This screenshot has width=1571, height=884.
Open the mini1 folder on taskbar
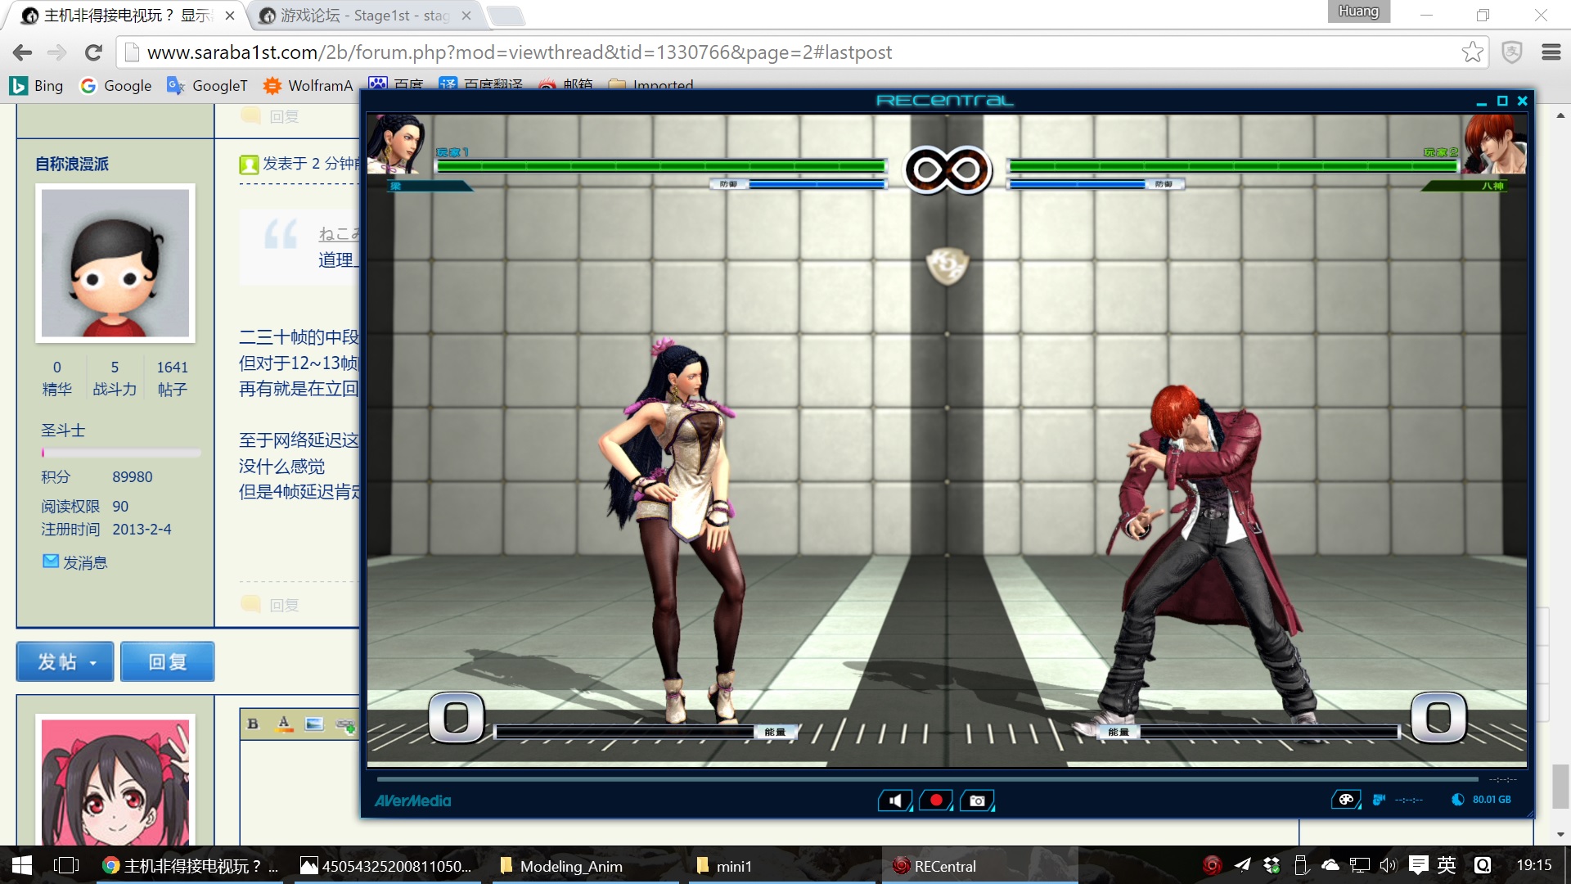tap(781, 866)
